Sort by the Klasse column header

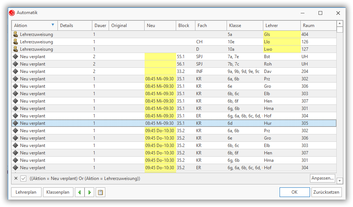(245, 26)
